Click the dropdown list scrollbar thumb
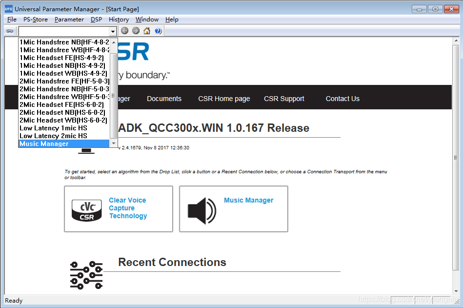463x308 pixels. (x=113, y=96)
